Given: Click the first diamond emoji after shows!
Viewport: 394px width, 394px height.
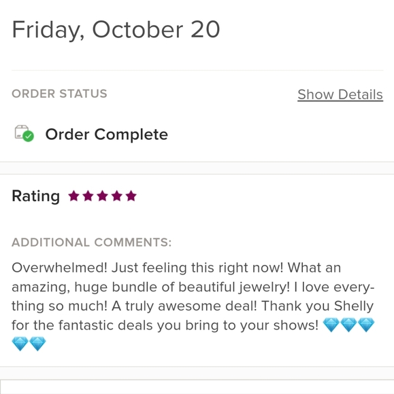Looking at the screenshot, I should tap(331, 325).
